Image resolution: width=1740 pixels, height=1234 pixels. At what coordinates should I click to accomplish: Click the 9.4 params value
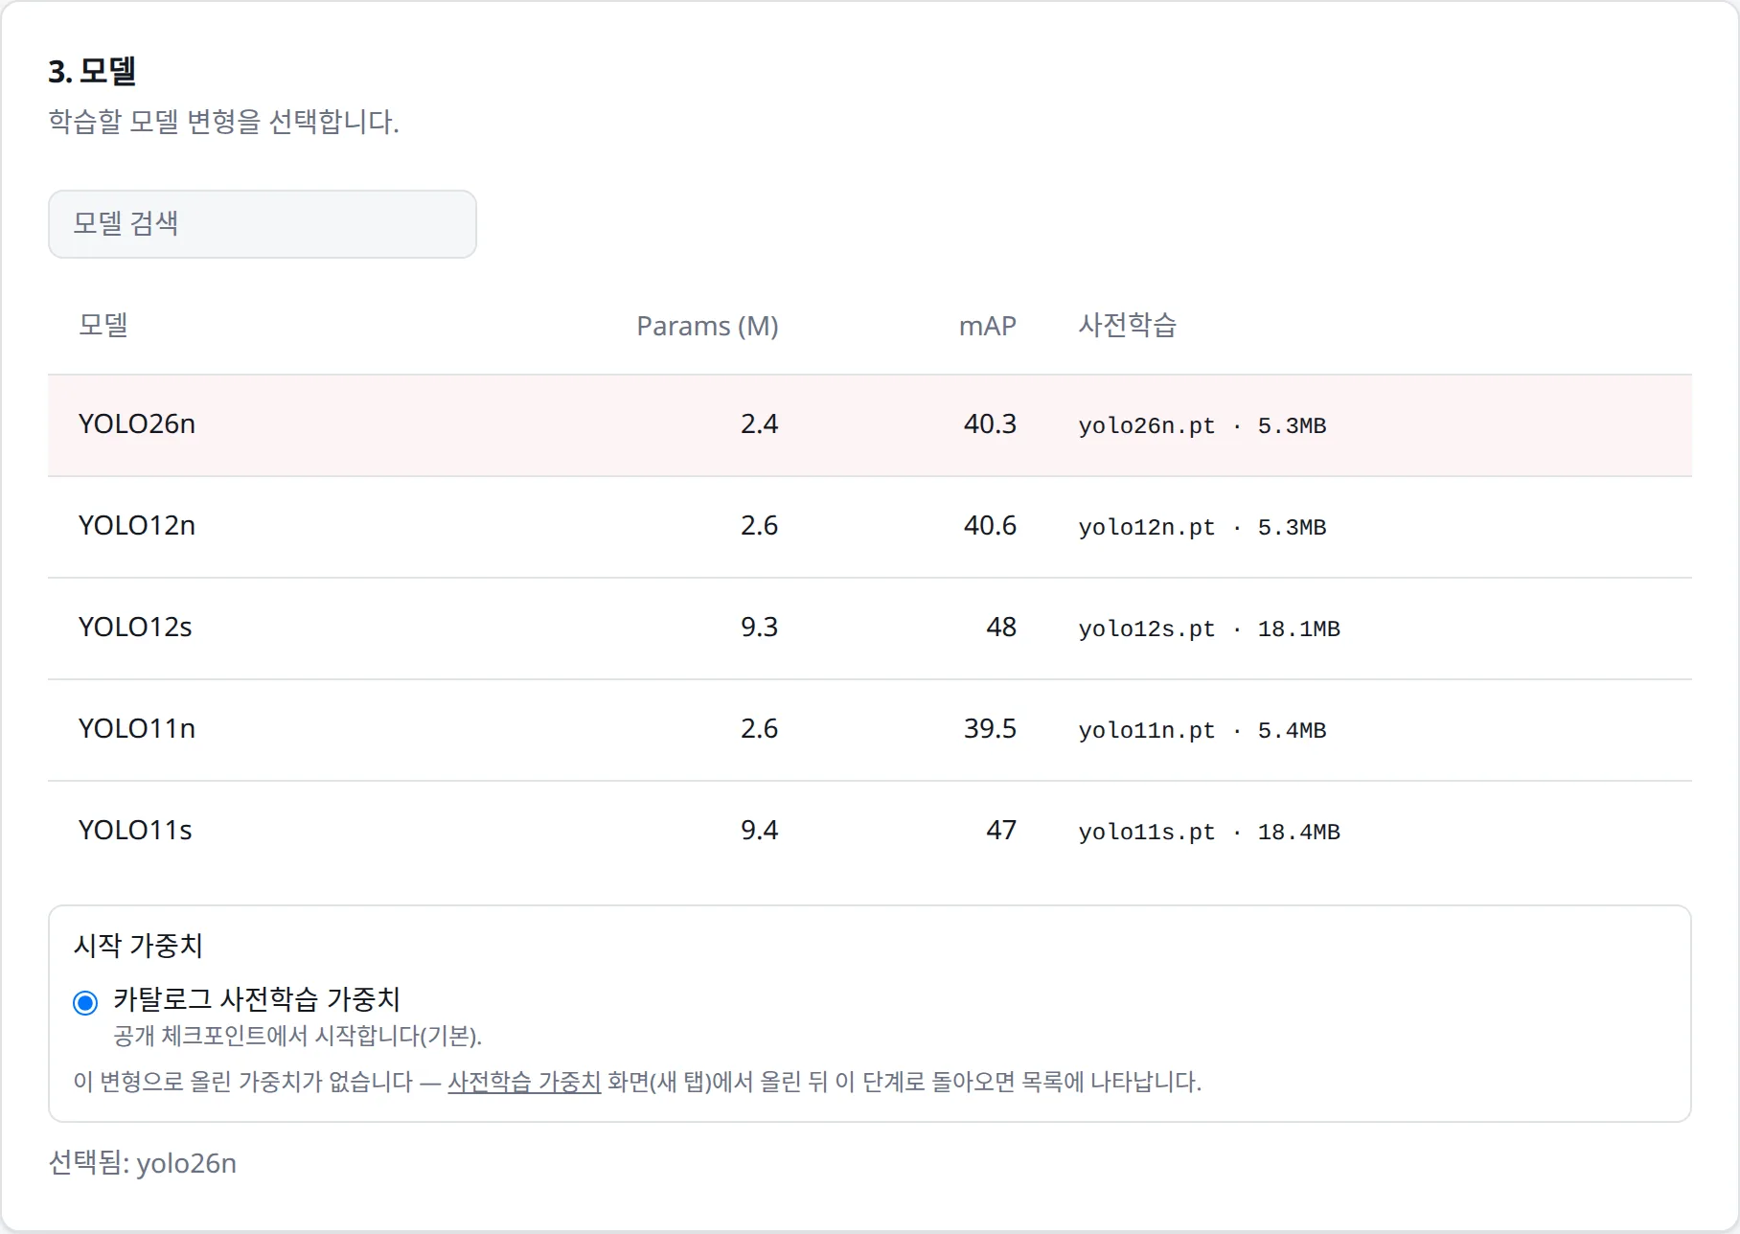(759, 831)
